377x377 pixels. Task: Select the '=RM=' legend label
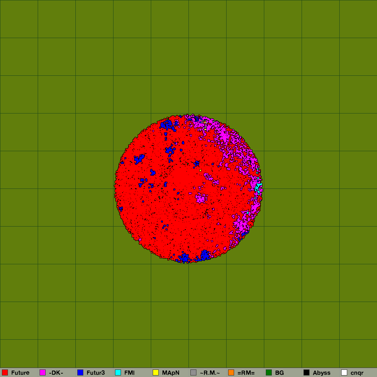246,373
